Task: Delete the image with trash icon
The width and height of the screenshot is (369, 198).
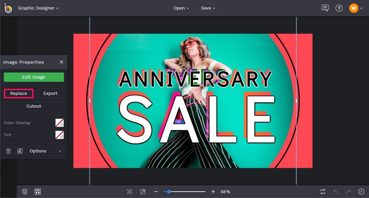Action: (x=9, y=151)
